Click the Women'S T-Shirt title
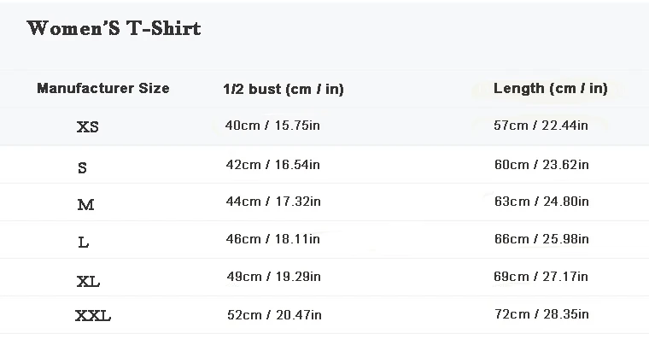Image resolution: width=649 pixels, height=351 pixels. (114, 28)
